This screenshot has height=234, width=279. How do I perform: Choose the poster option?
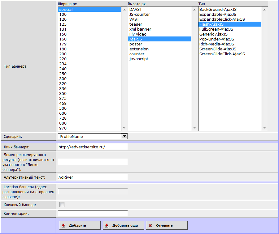(x=160, y=44)
